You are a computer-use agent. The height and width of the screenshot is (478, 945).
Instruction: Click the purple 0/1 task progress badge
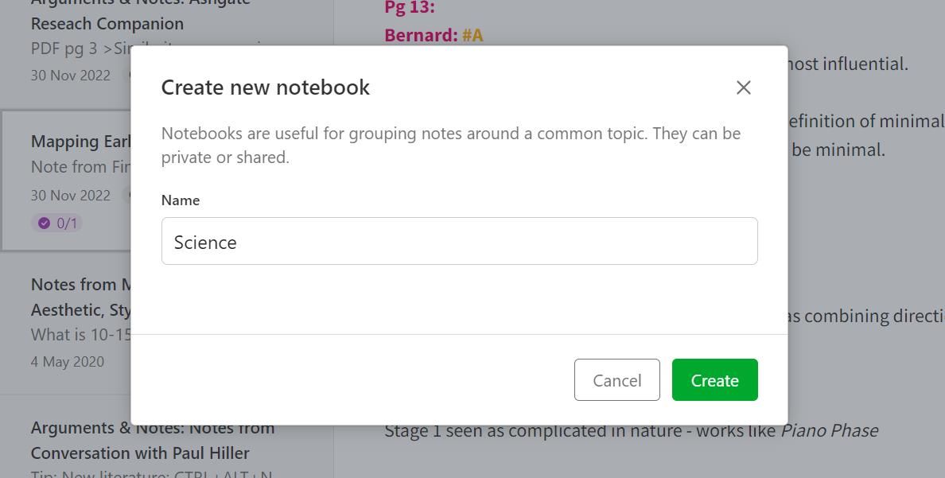click(56, 223)
